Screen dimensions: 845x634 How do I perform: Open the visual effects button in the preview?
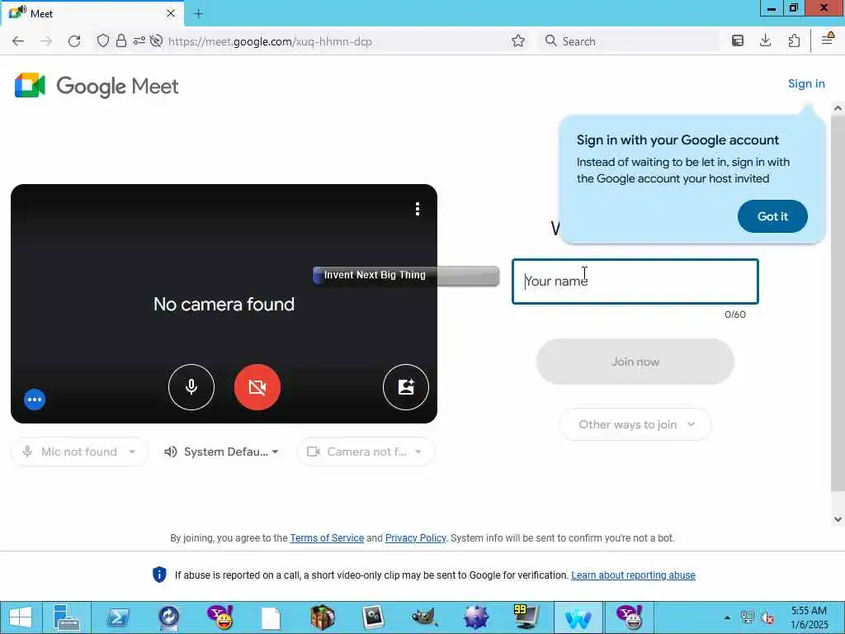click(x=406, y=387)
